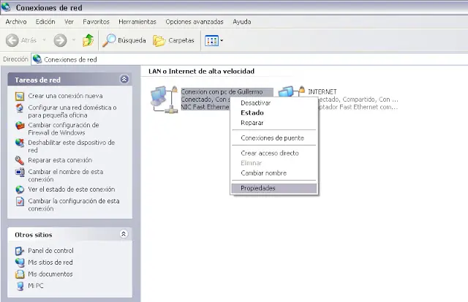The width and height of the screenshot is (468, 302).
Task: Click the 'Deshabilitar este dispositivo' icon
Action: pos(20,143)
